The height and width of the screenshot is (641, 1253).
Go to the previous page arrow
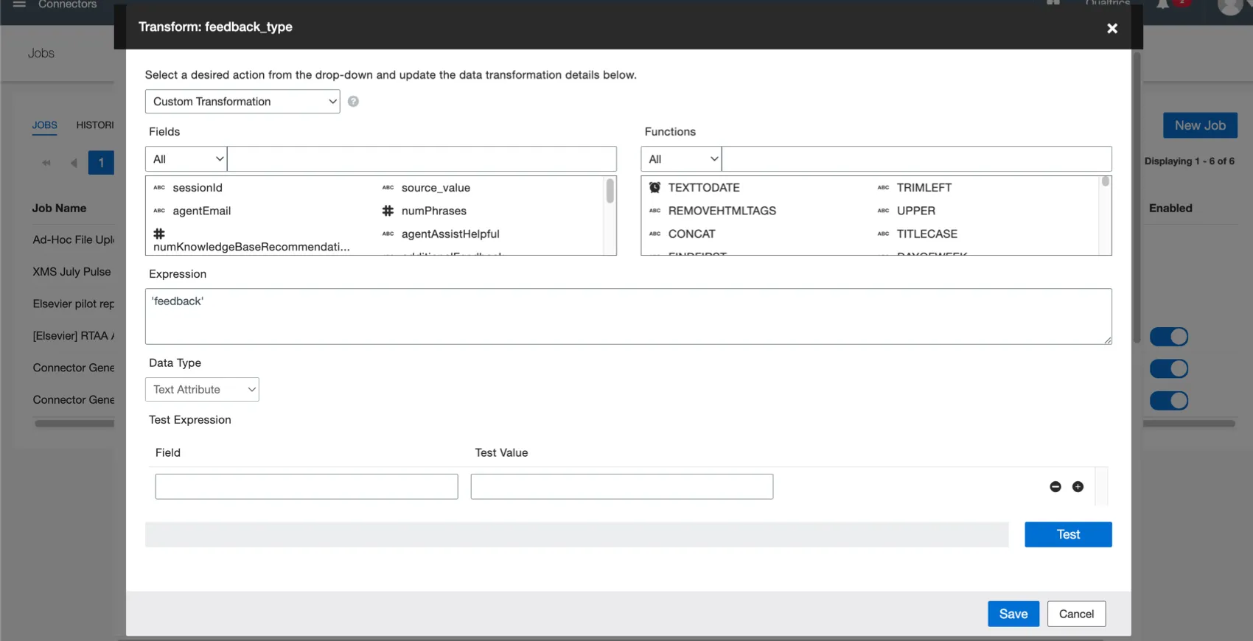coord(73,163)
